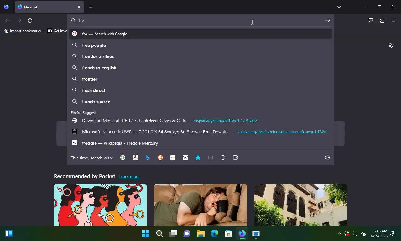Open Microsoft Minecraft UWP archive.org result
The height and width of the screenshot is (241, 401).
pos(200,132)
